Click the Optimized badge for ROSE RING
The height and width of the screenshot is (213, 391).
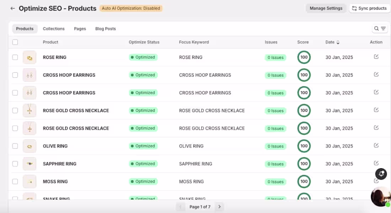click(143, 57)
